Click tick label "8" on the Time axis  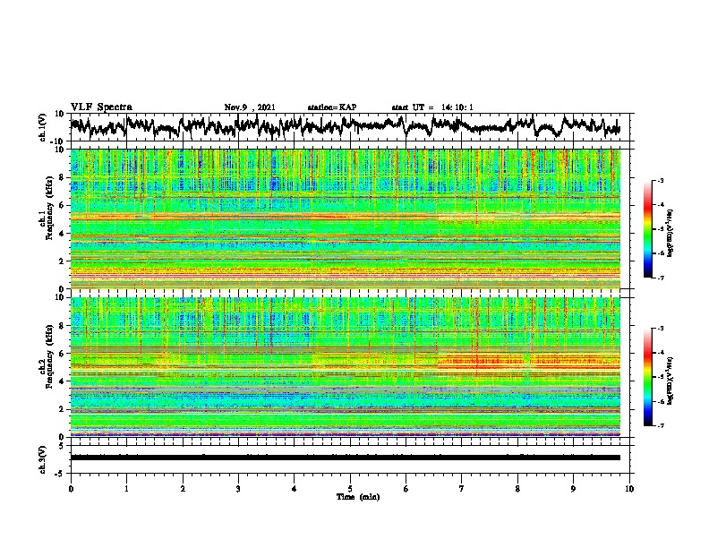pos(517,489)
